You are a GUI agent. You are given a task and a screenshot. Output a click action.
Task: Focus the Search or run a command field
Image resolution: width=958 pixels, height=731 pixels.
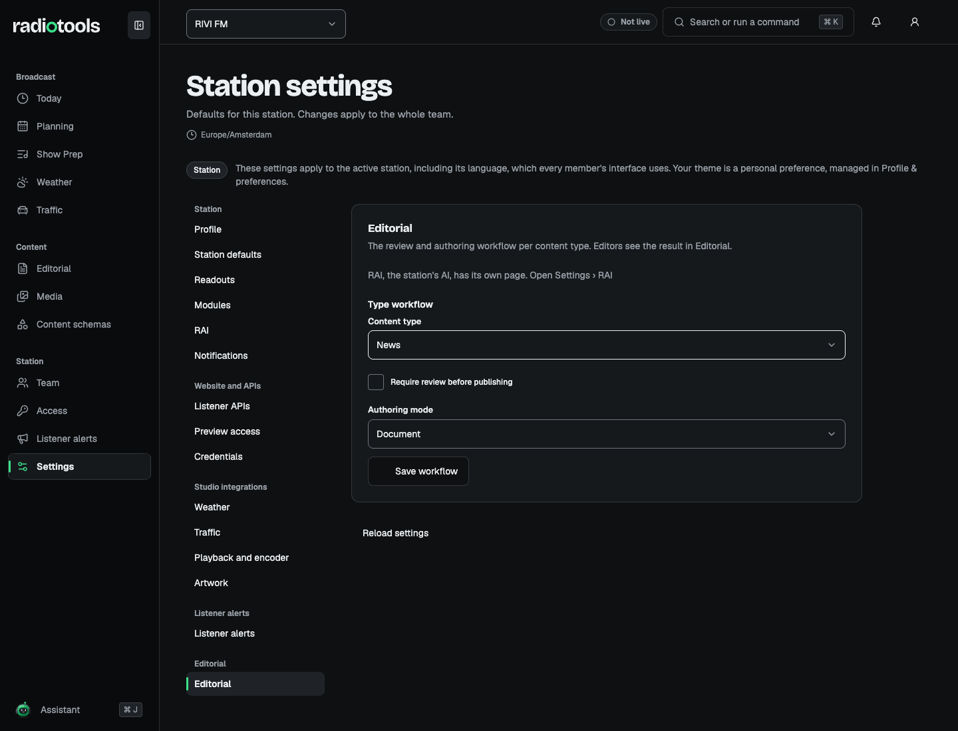point(758,23)
